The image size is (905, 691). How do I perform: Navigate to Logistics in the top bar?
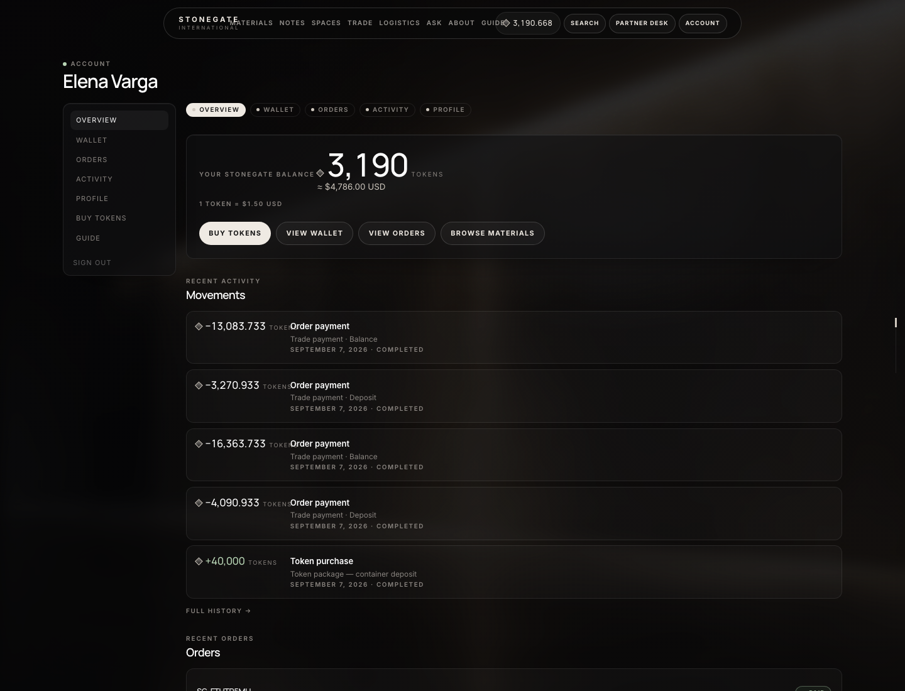pyautogui.click(x=400, y=23)
